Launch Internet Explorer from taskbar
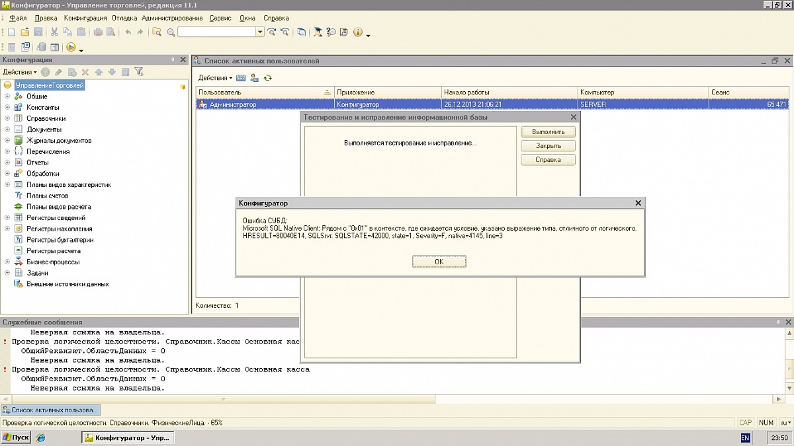Viewport: 794px width, 446px height. coord(41,437)
